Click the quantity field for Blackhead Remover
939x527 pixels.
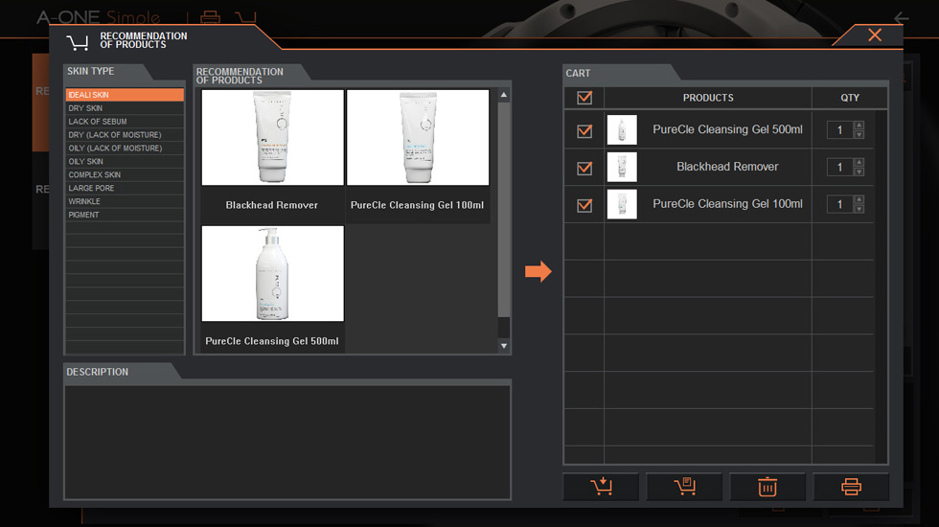point(839,167)
